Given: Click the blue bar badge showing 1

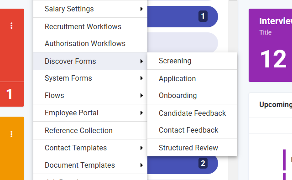Looking at the screenshot, I should coord(203,16).
